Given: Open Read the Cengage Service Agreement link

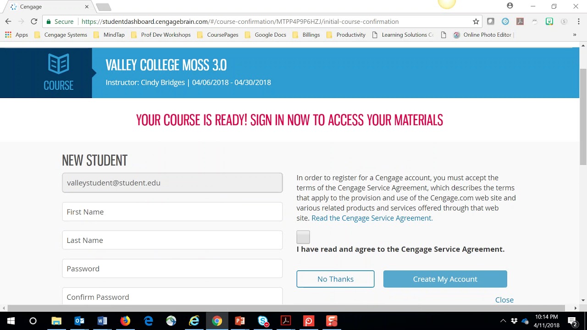Looking at the screenshot, I should (372, 218).
